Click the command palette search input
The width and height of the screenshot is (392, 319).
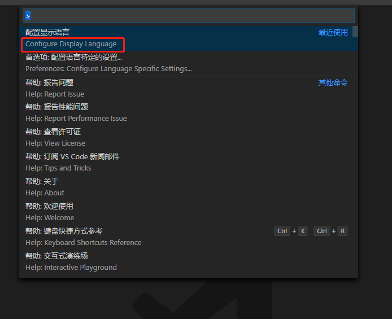coord(189,16)
